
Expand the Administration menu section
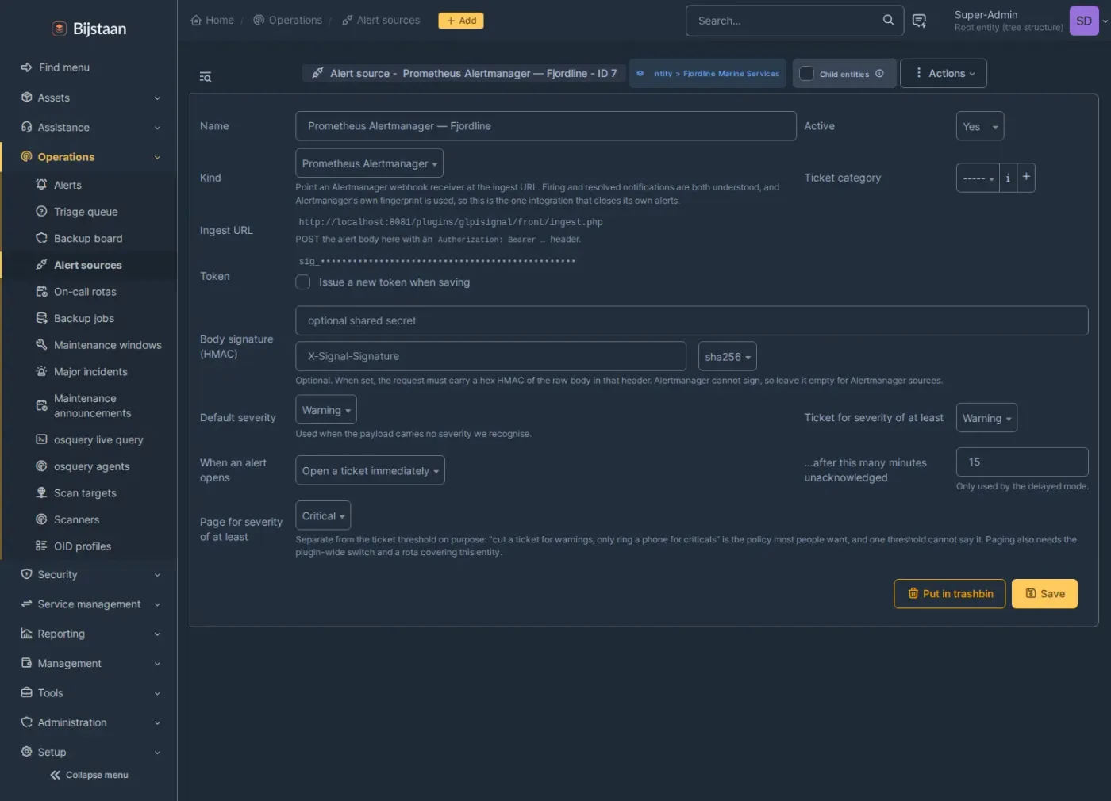(91, 722)
